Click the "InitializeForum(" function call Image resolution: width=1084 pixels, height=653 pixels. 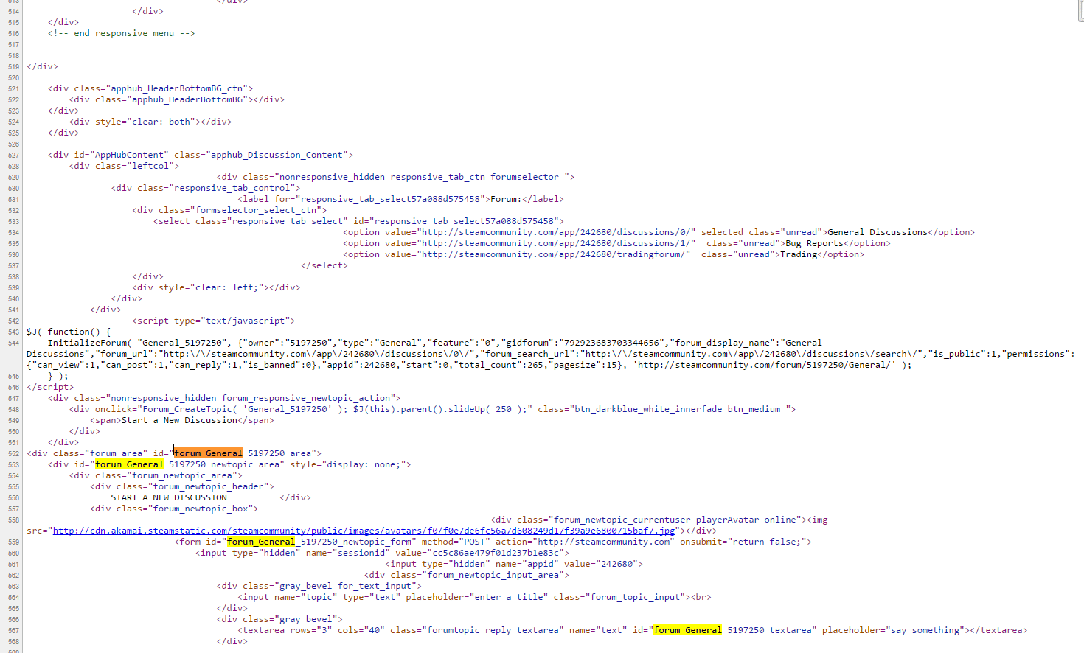(x=90, y=343)
